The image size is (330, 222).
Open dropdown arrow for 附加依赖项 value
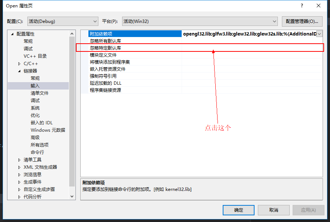pos(319,34)
